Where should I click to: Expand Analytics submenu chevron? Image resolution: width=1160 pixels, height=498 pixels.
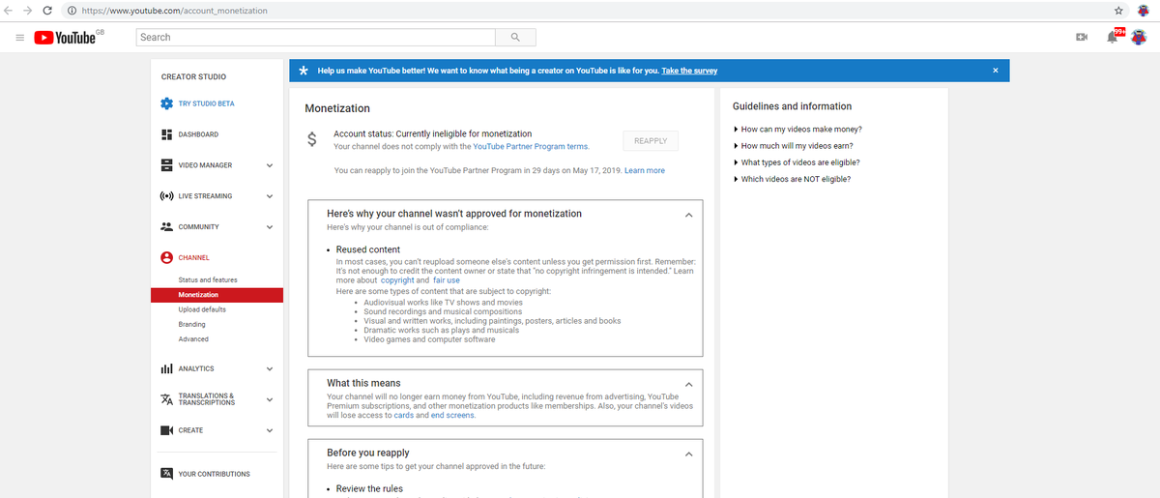pos(270,369)
